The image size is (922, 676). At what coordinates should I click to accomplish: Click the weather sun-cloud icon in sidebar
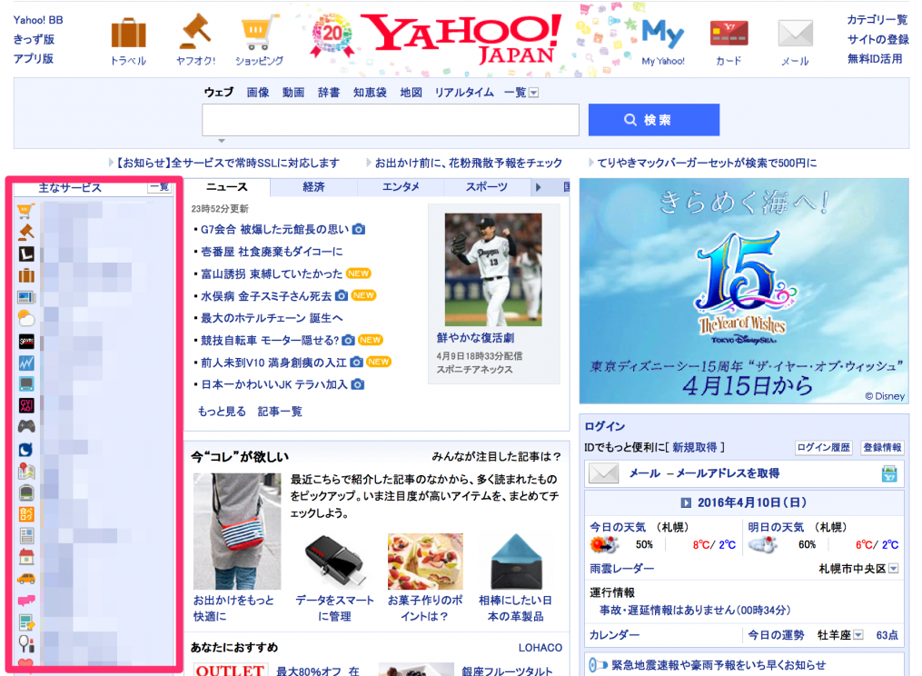[x=25, y=319]
